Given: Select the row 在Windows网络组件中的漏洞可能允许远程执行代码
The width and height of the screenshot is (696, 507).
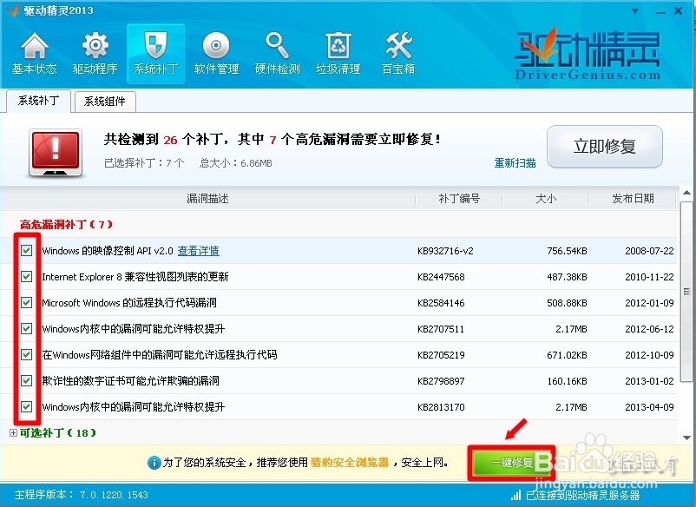Looking at the screenshot, I should [x=338, y=355].
